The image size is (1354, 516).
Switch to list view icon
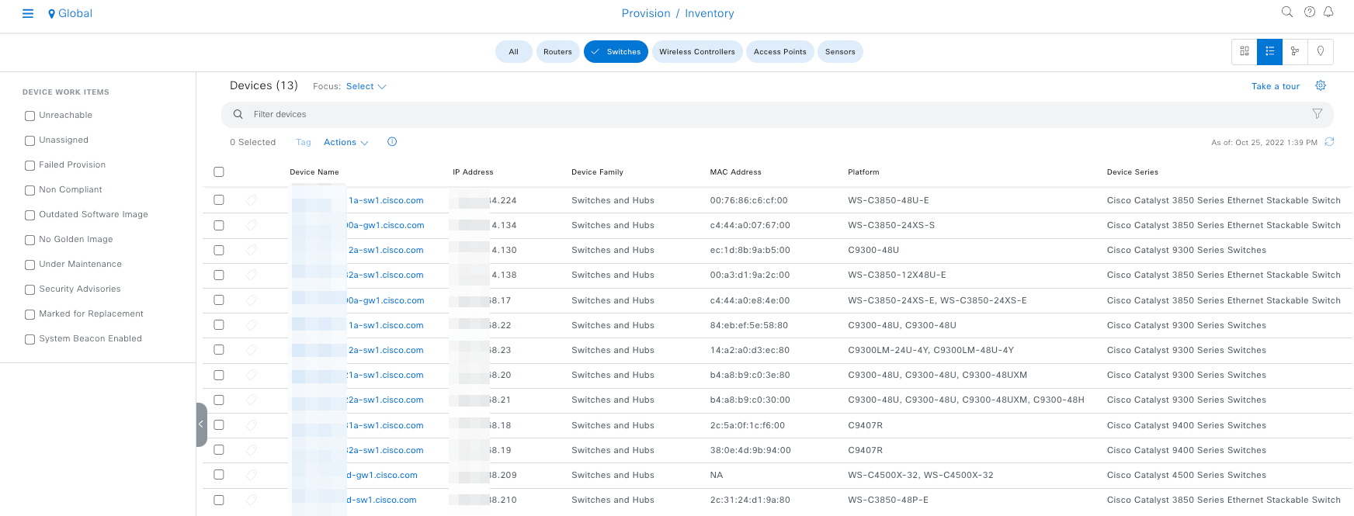pos(1270,51)
